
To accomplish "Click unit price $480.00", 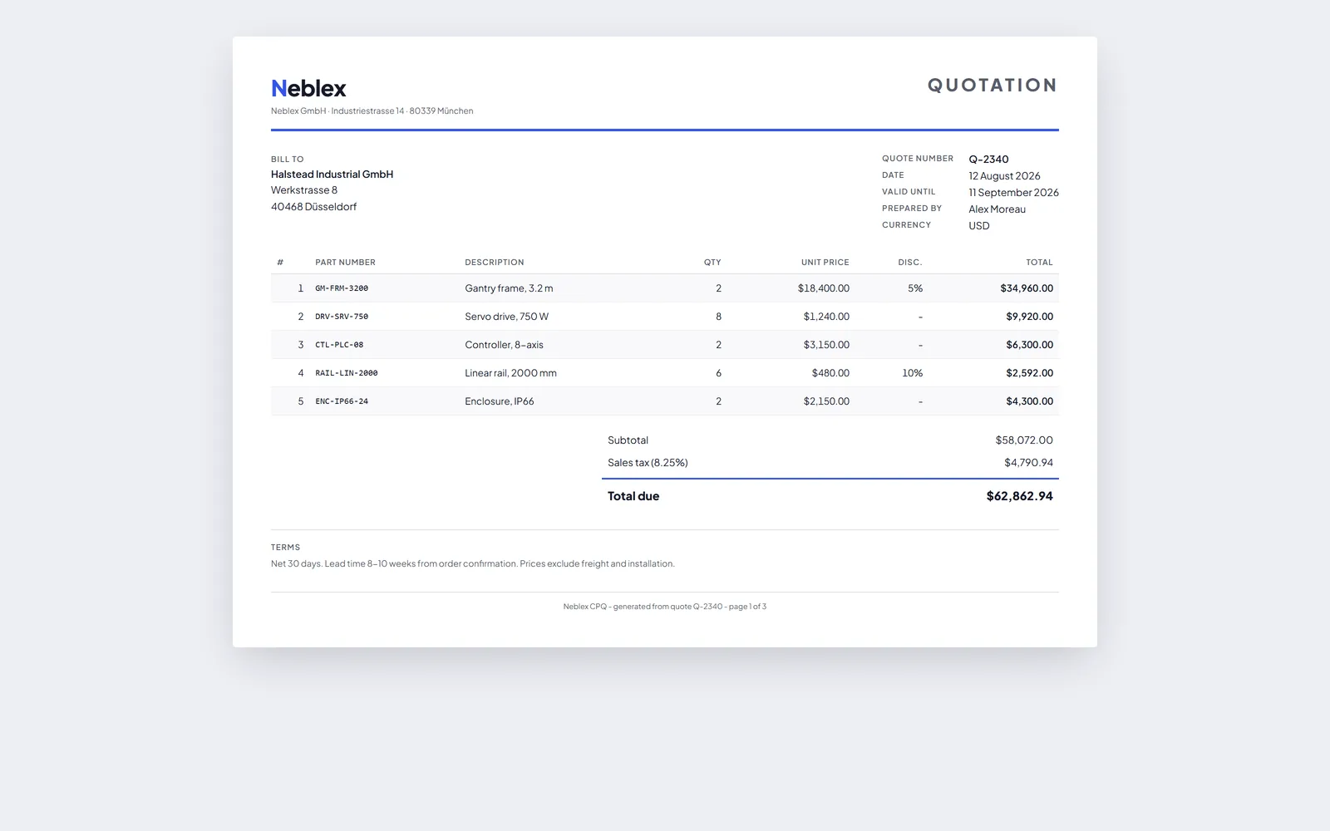I will click(x=830, y=373).
